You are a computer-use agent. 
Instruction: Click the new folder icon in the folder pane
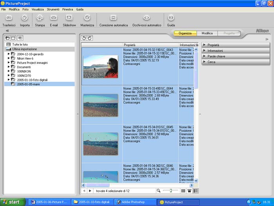tap(7, 38)
